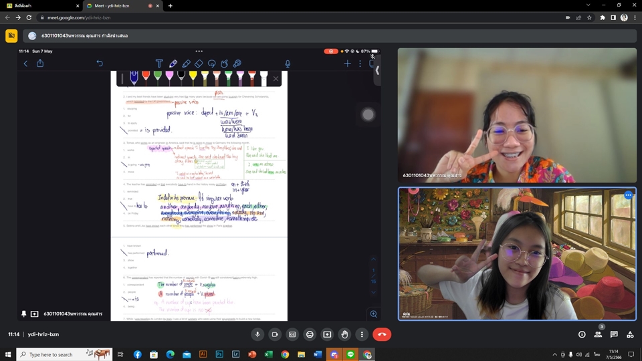The image size is (642, 361).
Task: Open Chrome extensions puzzle icon
Action: coord(603,17)
